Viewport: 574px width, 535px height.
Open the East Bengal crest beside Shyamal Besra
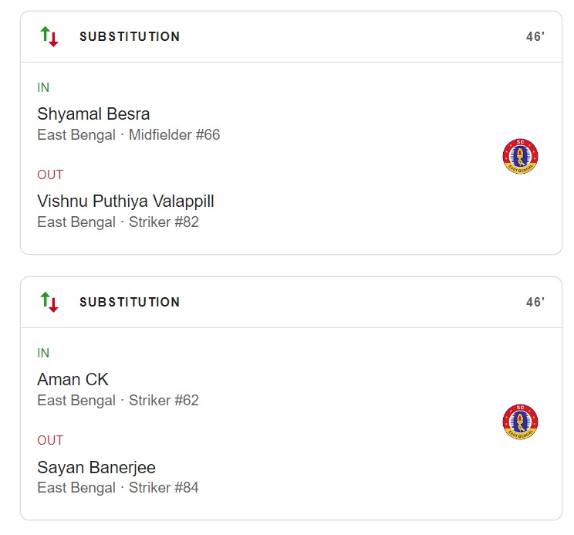(x=520, y=157)
